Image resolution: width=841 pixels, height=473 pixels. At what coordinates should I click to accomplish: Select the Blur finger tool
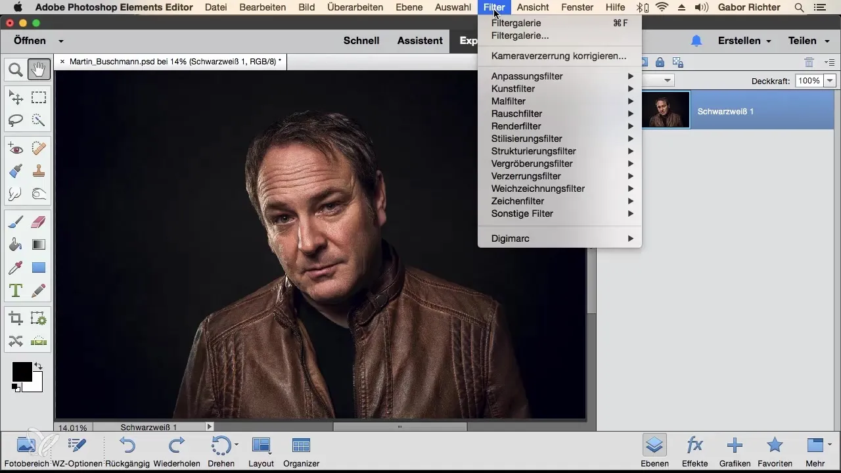(x=16, y=194)
